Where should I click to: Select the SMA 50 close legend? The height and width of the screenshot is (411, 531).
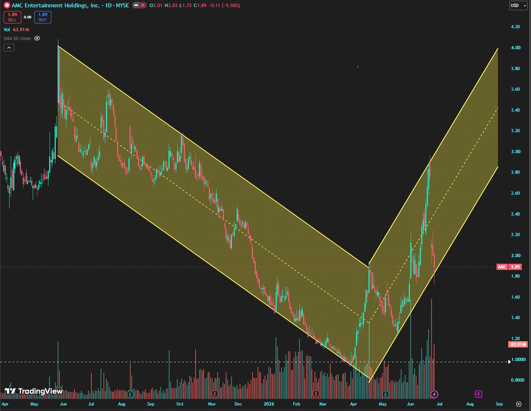pyautogui.click(x=18, y=39)
